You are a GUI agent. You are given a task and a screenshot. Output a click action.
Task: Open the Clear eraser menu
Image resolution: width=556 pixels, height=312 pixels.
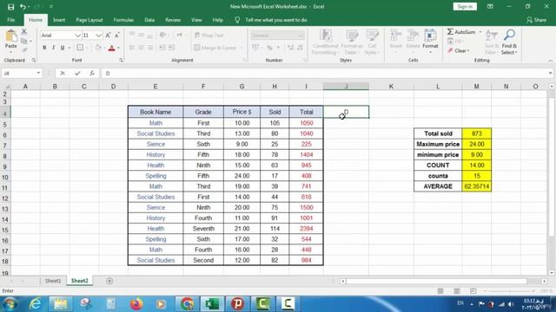pos(459,50)
